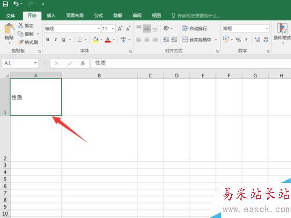This screenshot has width=291, height=218.
Task: Open the 文件 (File) tab
Action: click(x=10, y=16)
